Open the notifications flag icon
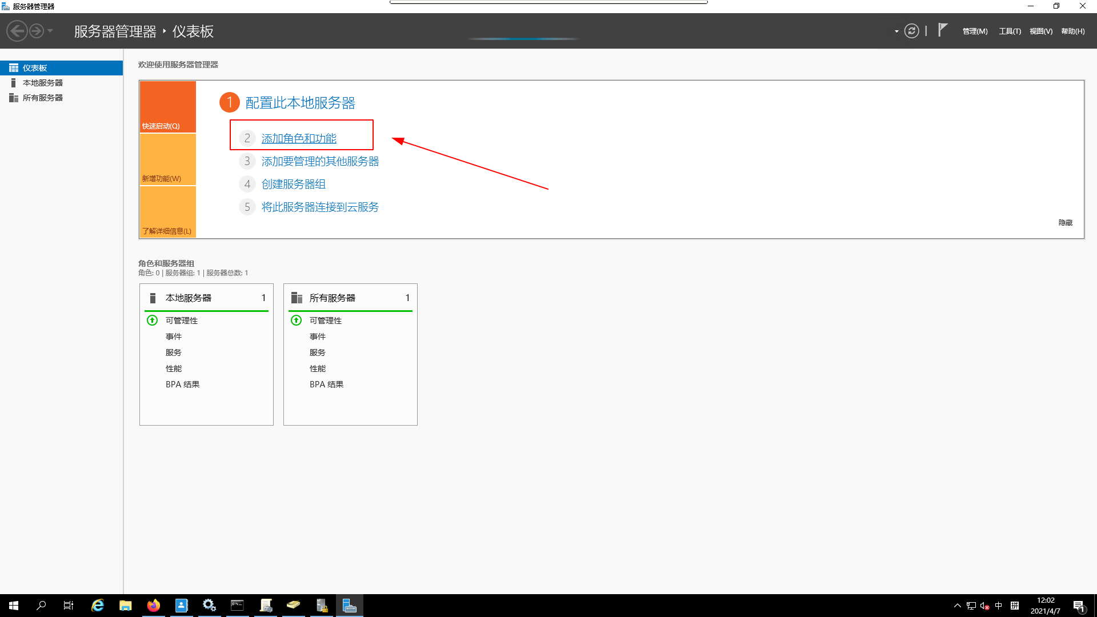Image resolution: width=1097 pixels, height=617 pixels. pos(942,30)
